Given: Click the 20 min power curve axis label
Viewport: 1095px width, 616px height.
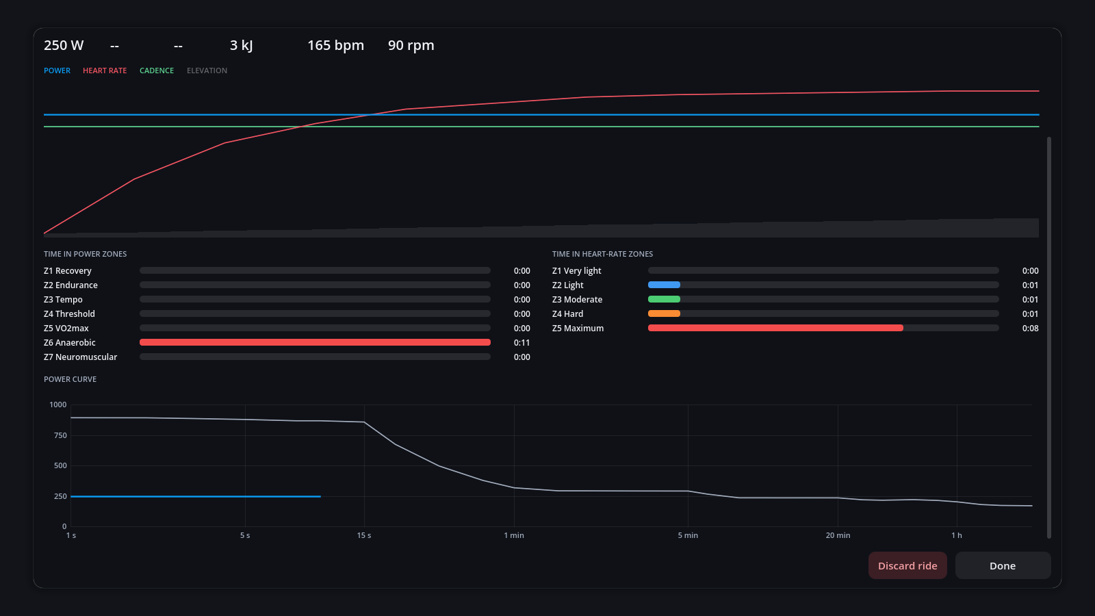Looking at the screenshot, I should (838, 535).
